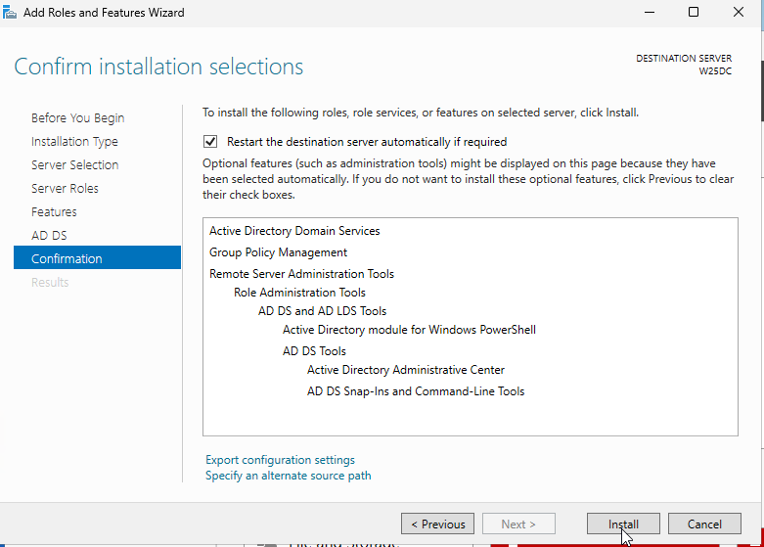Click Specify an alternate source path
Image resolution: width=764 pixels, height=547 pixels.
pyautogui.click(x=289, y=476)
